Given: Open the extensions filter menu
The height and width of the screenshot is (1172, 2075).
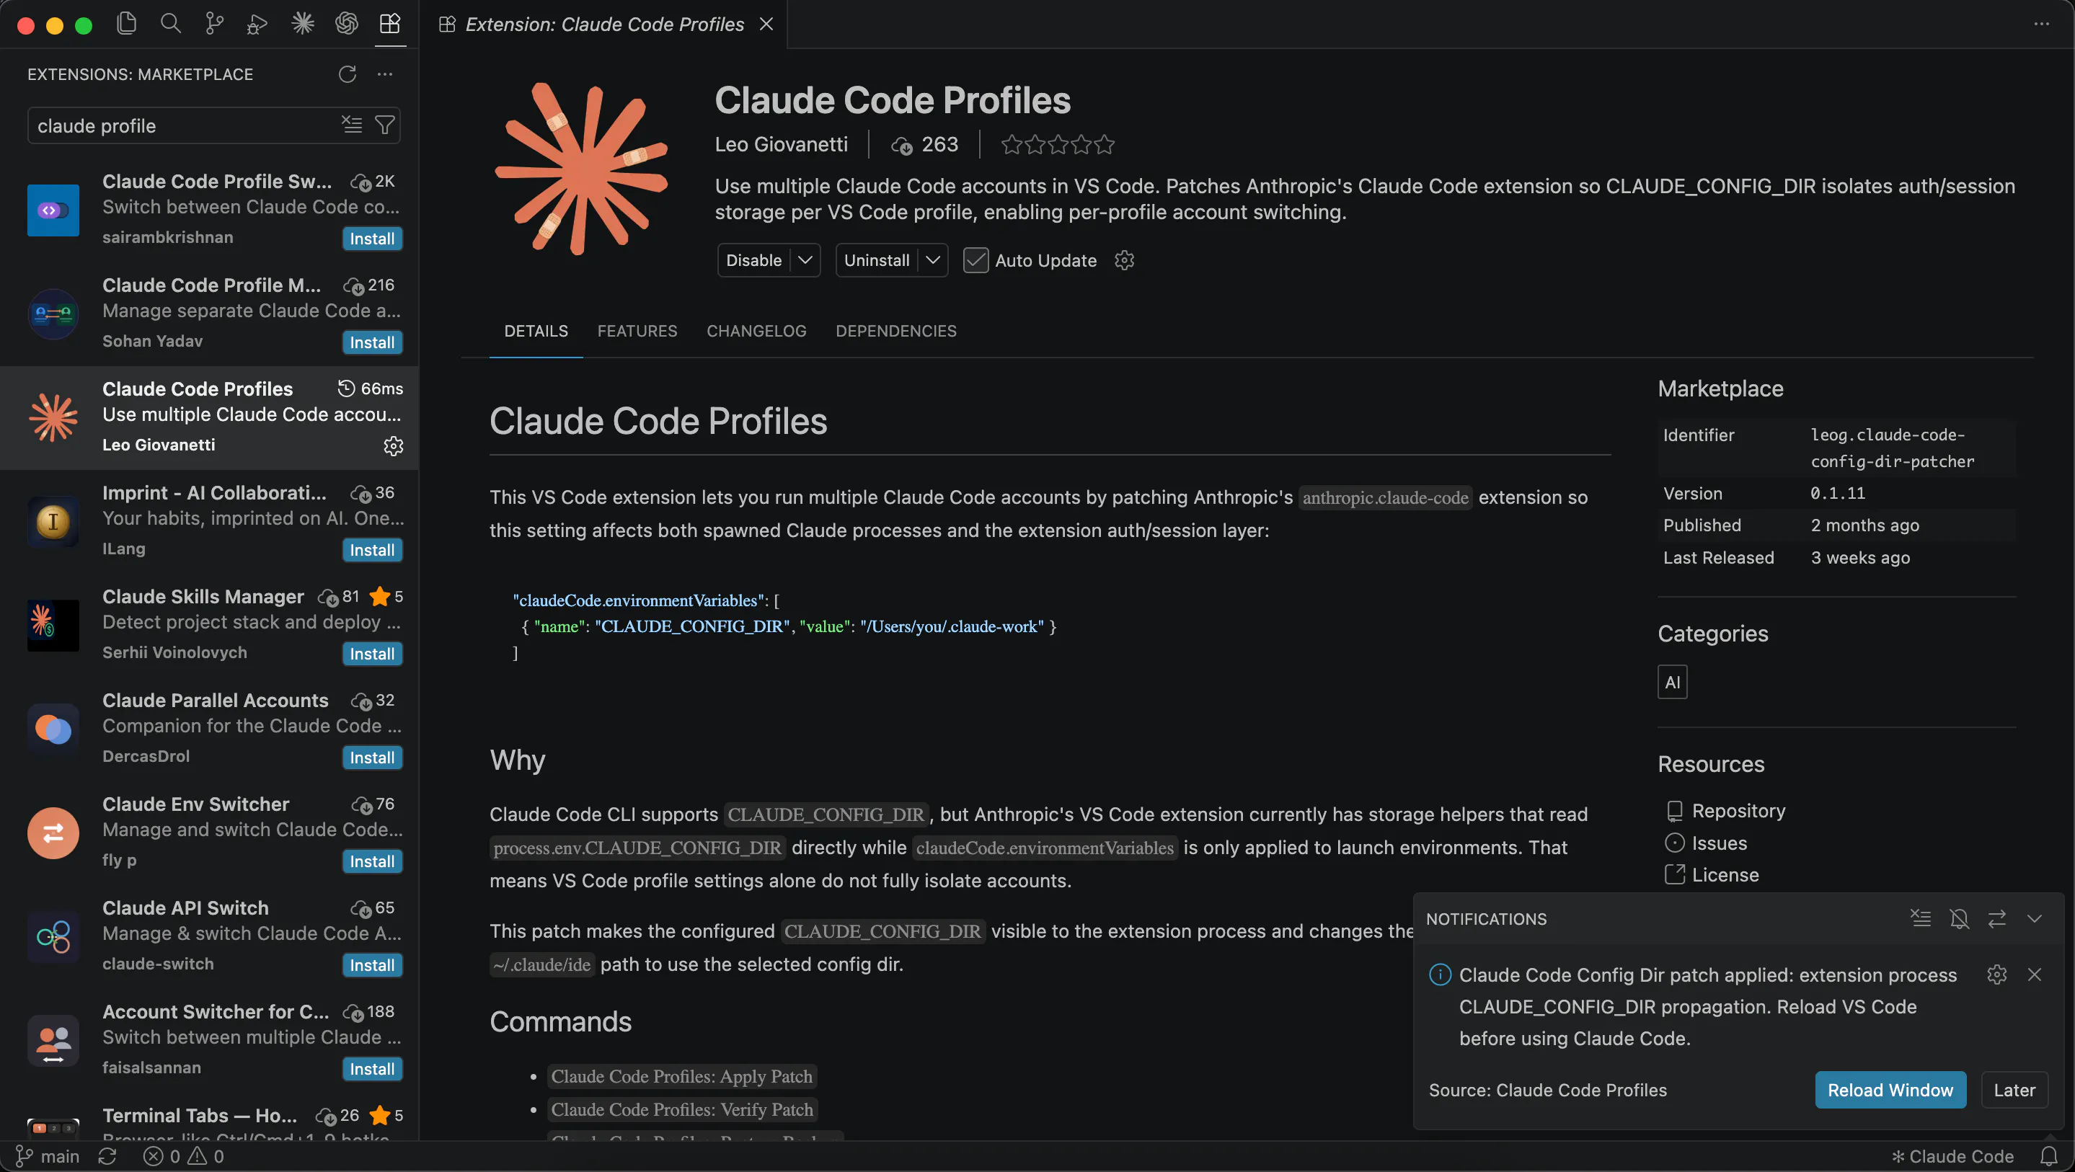Looking at the screenshot, I should click(x=385, y=125).
